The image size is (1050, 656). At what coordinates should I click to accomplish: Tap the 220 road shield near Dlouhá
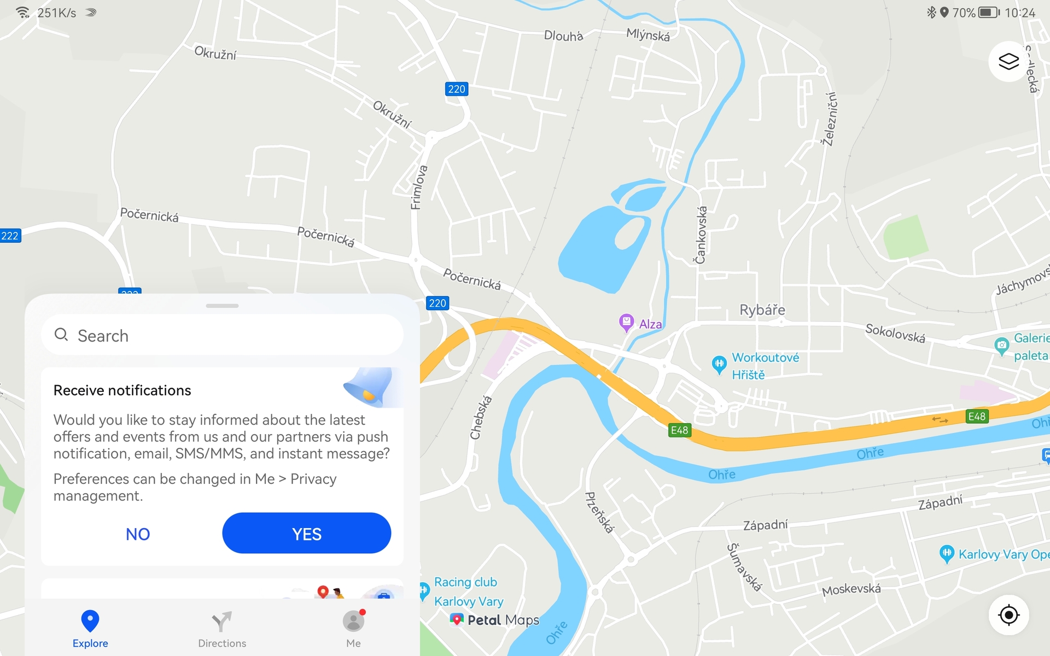coord(456,89)
